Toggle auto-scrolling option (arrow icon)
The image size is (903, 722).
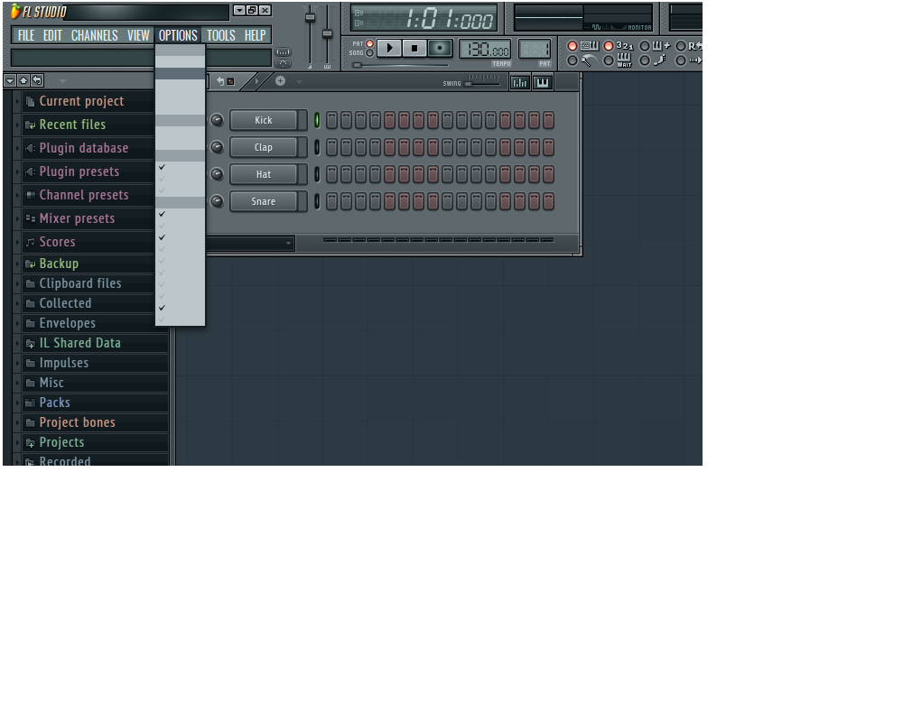click(x=681, y=60)
